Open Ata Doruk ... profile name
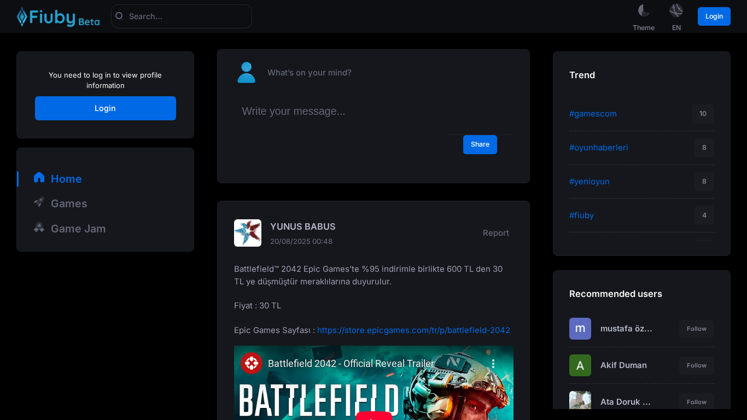Viewport: 747px width, 420px height. pyautogui.click(x=626, y=402)
